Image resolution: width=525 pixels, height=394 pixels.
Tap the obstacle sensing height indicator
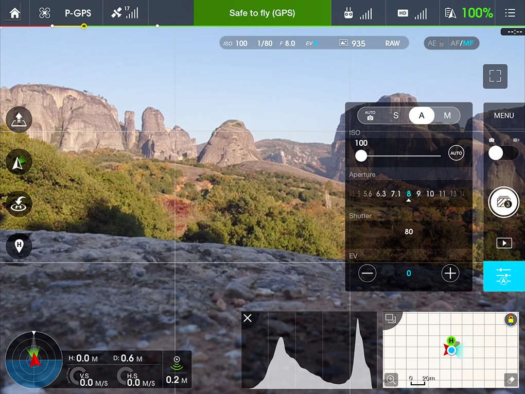tap(177, 370)
